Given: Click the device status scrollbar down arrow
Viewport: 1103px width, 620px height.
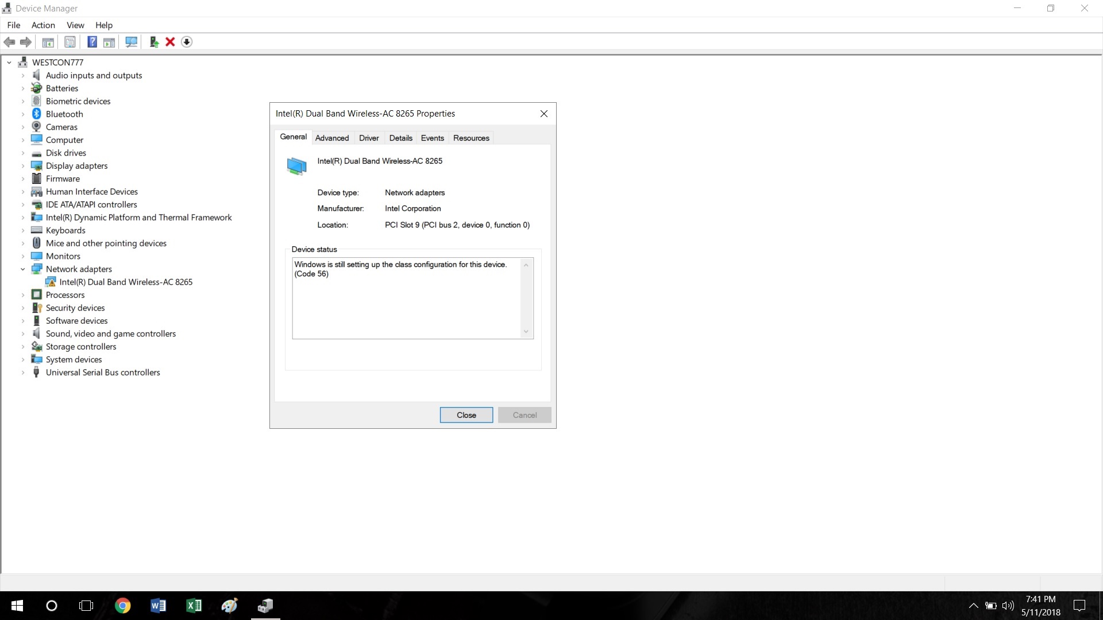Looking at the screenshot, I should click(x=526, y=332).
